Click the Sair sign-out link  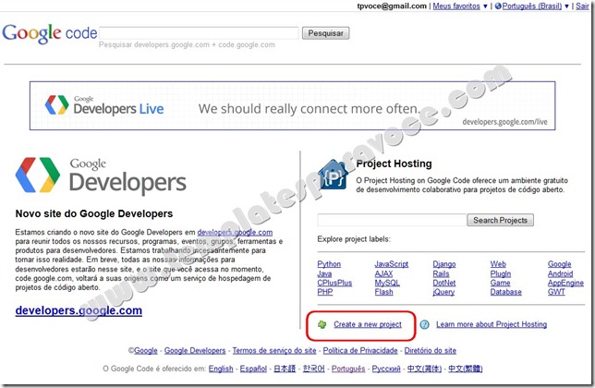click(x=582, y=6)
